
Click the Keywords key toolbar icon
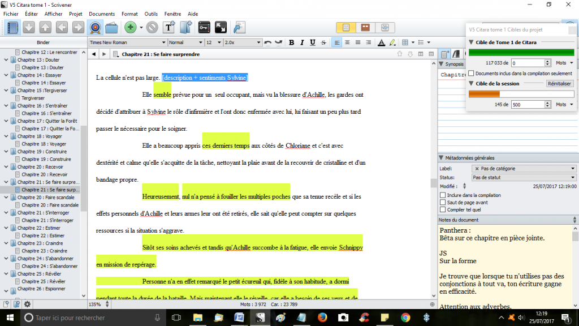204,27
